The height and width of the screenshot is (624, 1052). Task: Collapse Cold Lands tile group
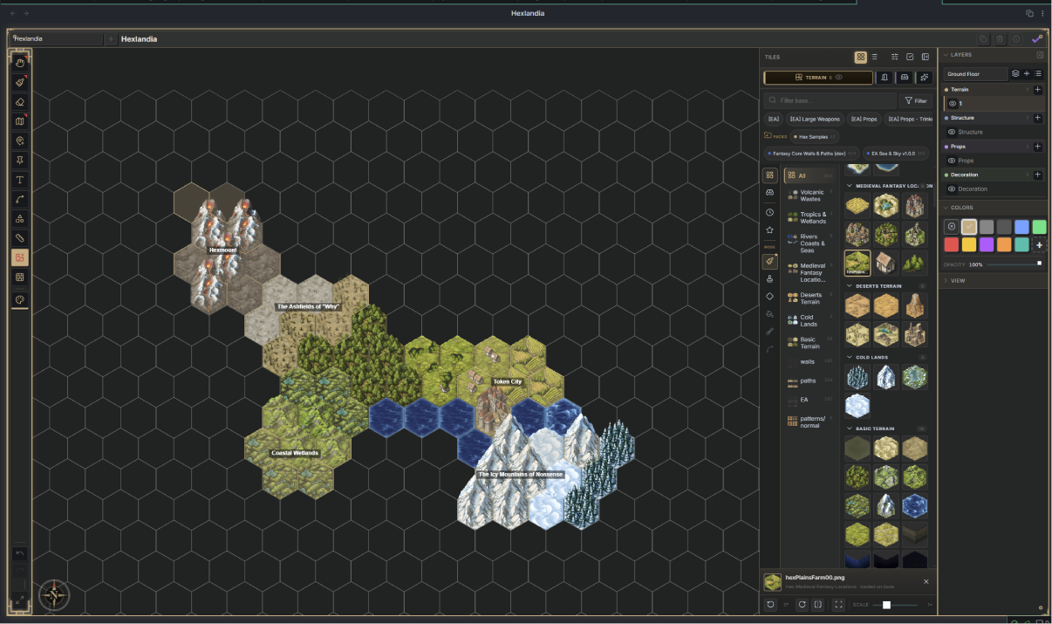point(850,357)
